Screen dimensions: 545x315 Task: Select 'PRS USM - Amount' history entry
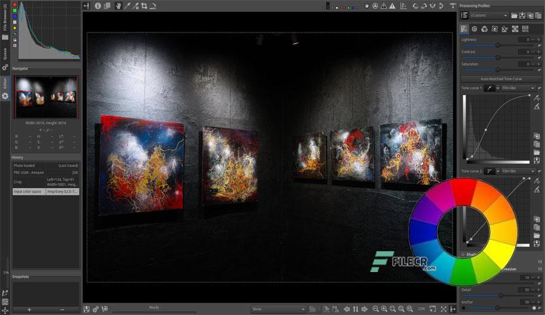[46, 172]
